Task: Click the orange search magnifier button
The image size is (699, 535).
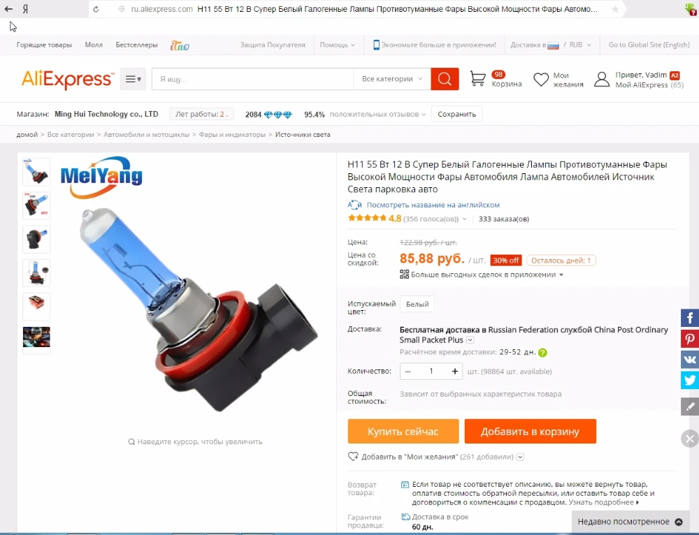Action: (x=445, y=79)
